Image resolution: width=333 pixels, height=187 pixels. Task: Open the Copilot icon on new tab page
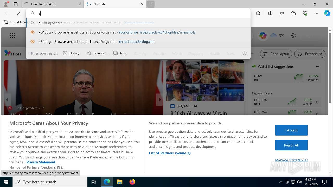coord(263,36)
